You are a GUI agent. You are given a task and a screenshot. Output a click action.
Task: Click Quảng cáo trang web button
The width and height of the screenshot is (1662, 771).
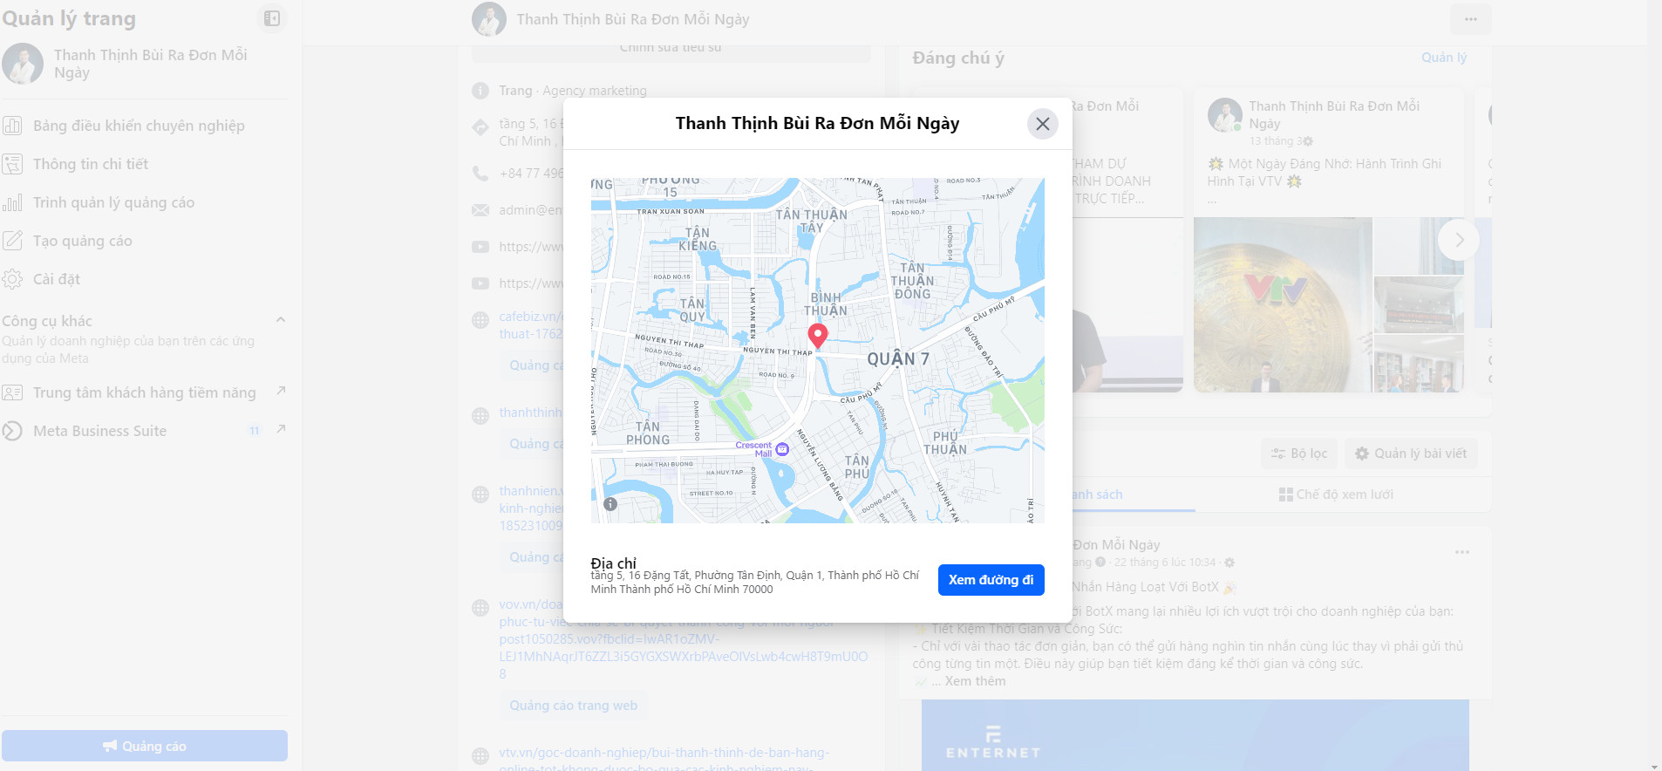pos(573,706)
